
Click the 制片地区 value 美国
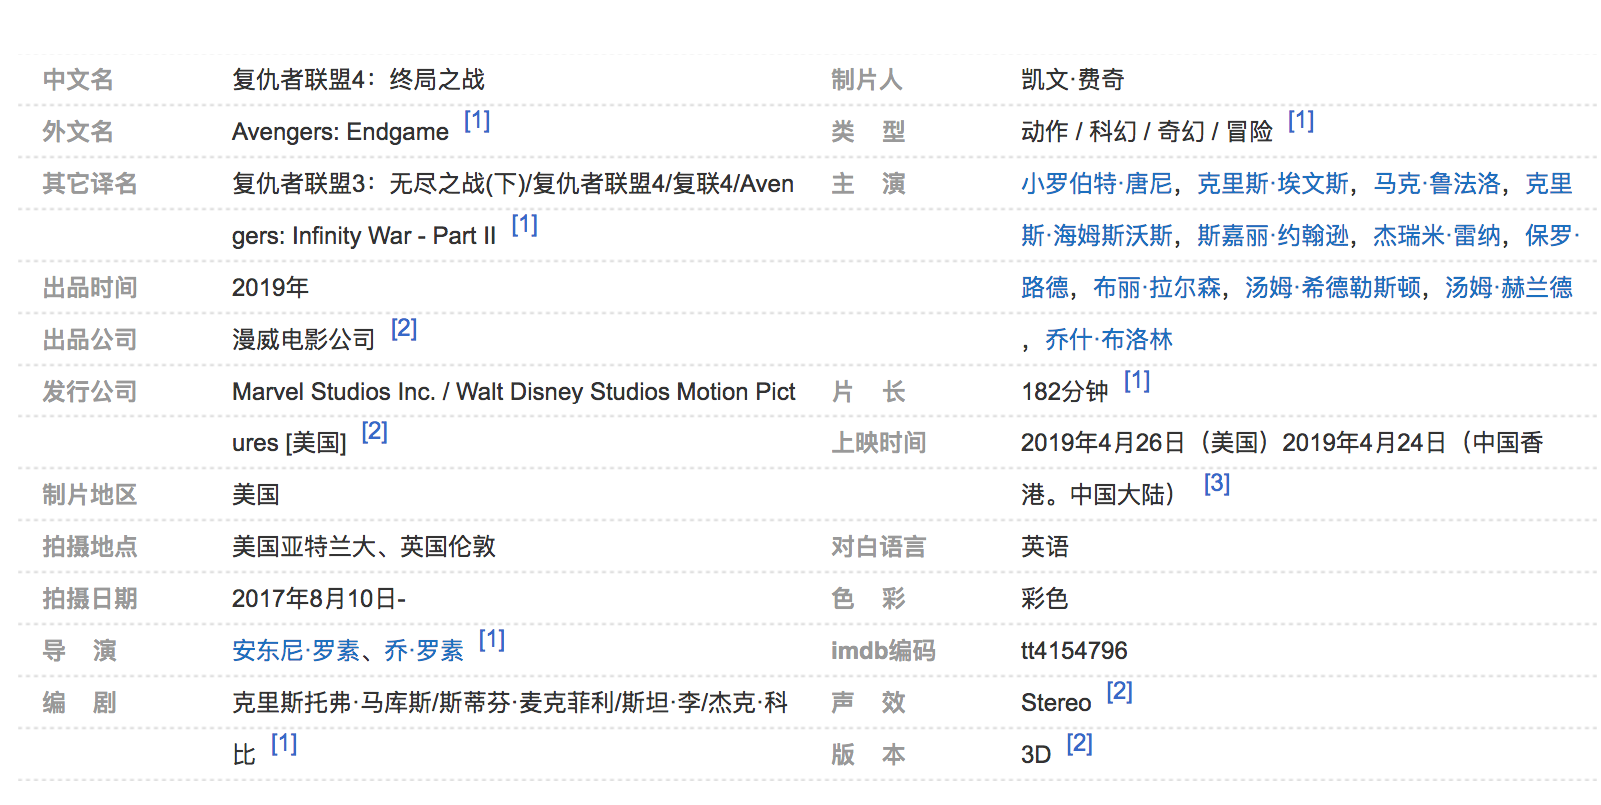[x=256, y=495]
